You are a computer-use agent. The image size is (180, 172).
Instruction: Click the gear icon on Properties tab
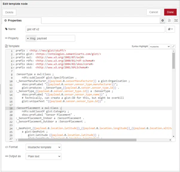pyautogui.click(x=5, y=20)
